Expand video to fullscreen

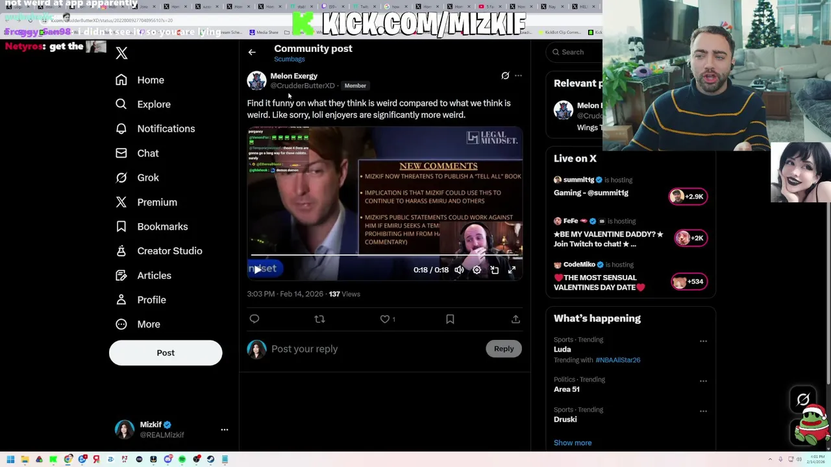(512, 270)
